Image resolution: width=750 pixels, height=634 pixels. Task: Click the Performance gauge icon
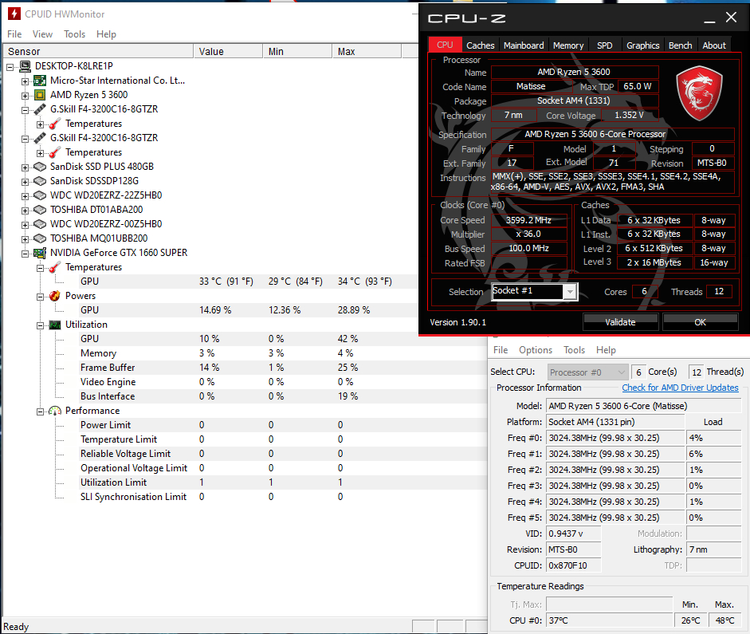55,411
